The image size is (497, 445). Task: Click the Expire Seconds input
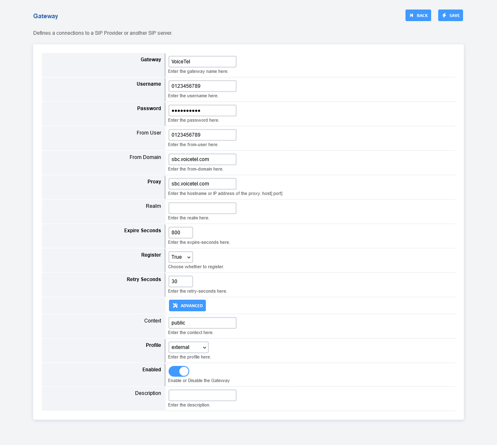click(181, 233)
